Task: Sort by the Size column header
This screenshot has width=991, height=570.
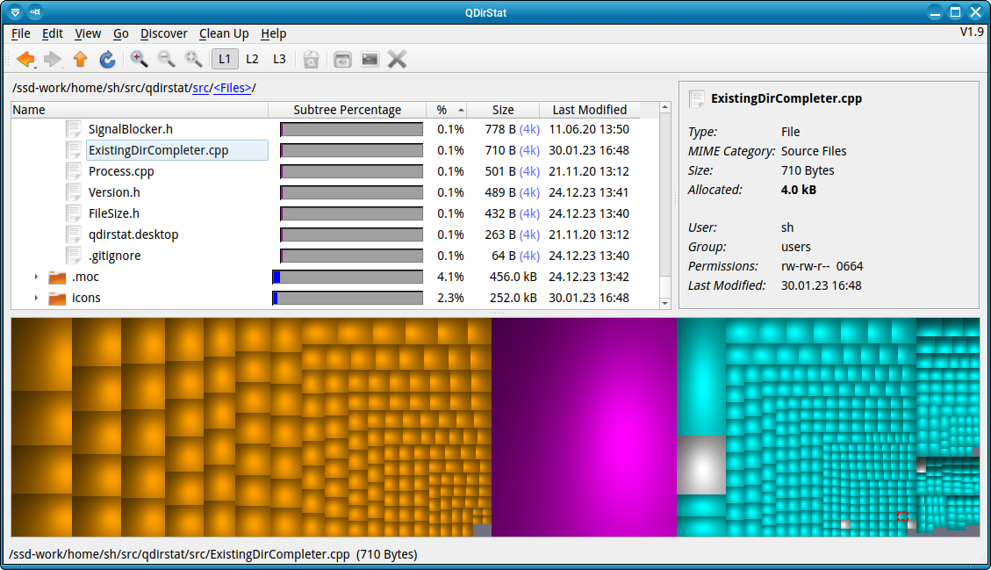Action: click(x=503, y=110)
